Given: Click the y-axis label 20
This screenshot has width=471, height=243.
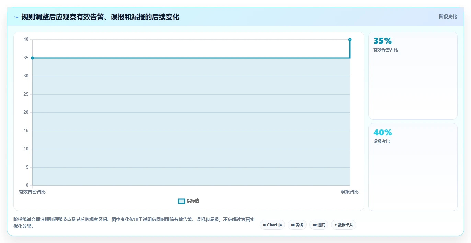Looking at the screenshot, I should point(26,112).
